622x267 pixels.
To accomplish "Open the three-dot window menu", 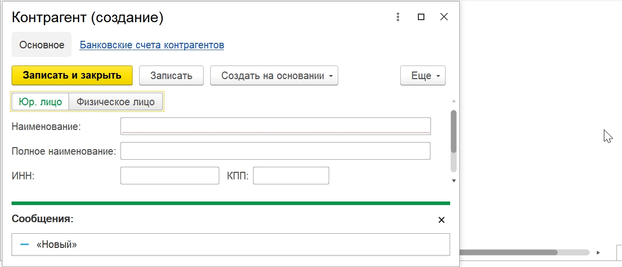I will tap(398, 17).
